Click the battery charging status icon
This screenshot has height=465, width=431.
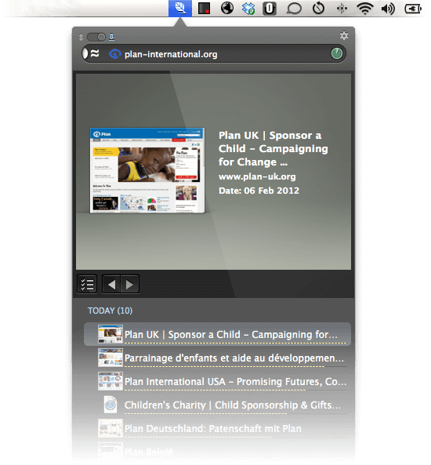point(413,9)
